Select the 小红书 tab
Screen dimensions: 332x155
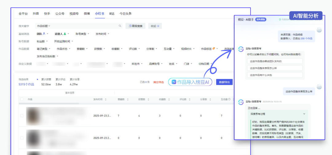coord(100,14)
